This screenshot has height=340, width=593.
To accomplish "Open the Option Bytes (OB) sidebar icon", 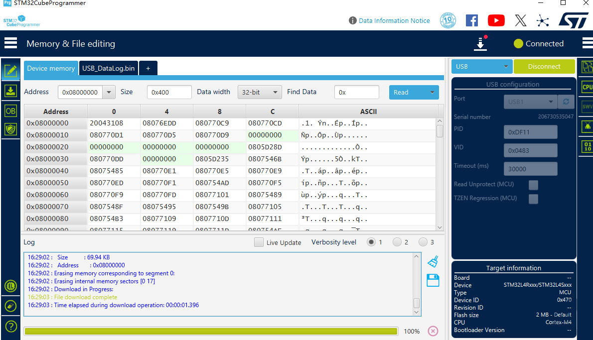I will click(x=10, y=110).
